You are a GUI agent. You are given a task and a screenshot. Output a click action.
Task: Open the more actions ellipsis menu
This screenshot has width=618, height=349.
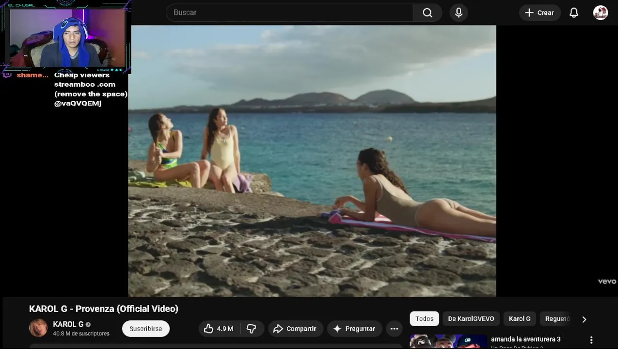(394, 329)
